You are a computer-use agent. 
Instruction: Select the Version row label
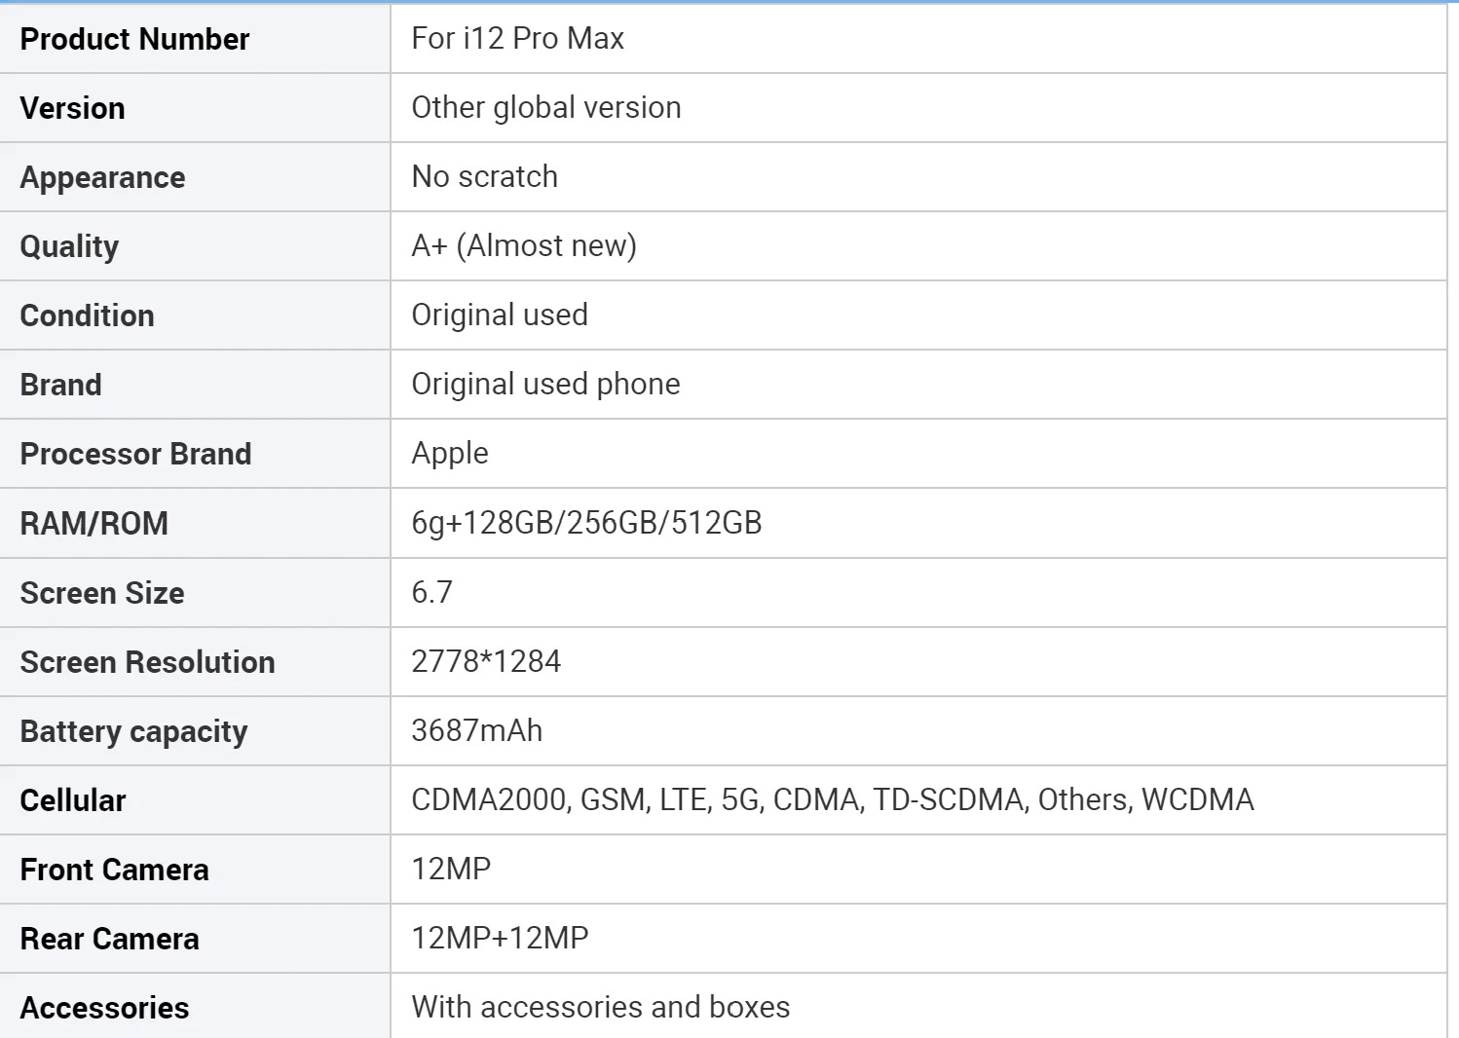pos(72,108)
